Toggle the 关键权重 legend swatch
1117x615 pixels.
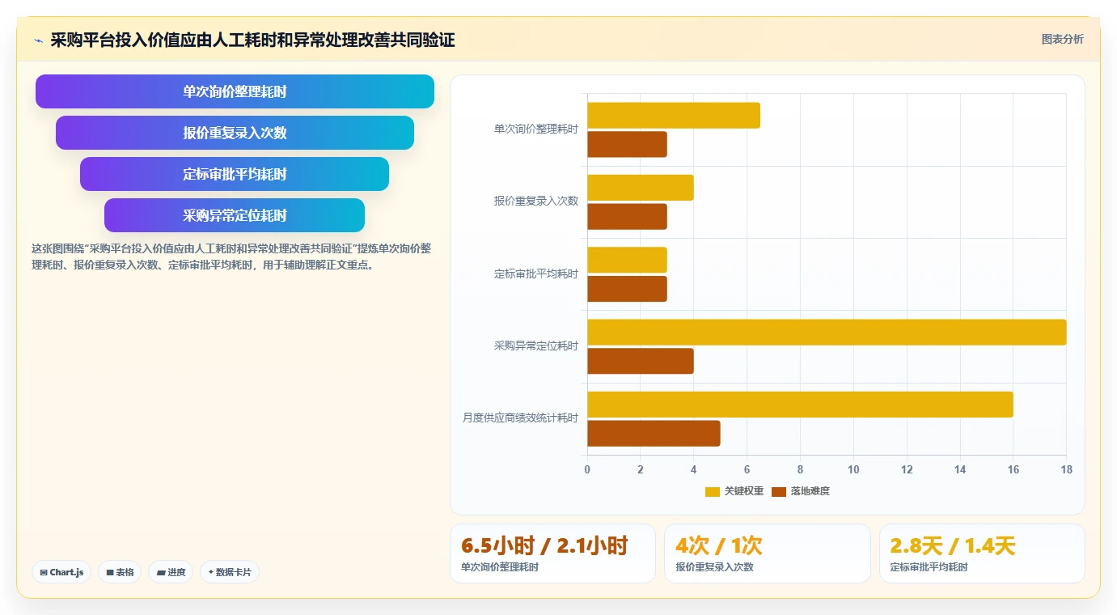[x=713, y=491]
